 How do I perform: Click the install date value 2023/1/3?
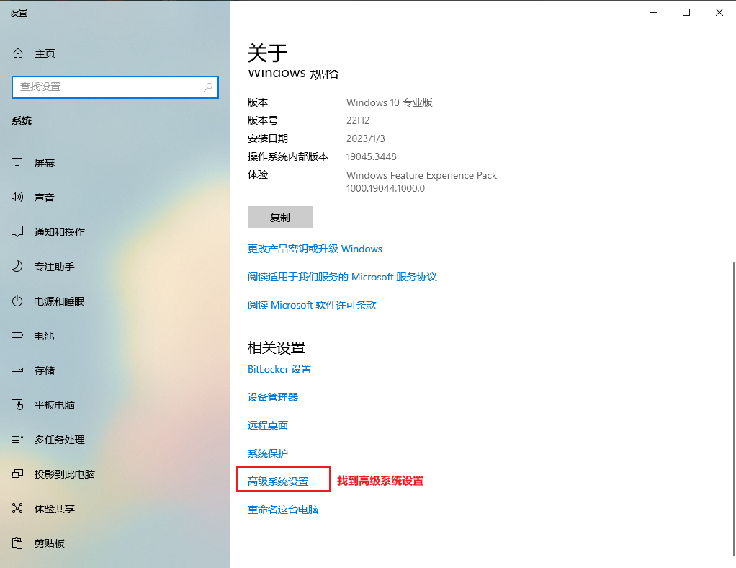coord(365,138)
